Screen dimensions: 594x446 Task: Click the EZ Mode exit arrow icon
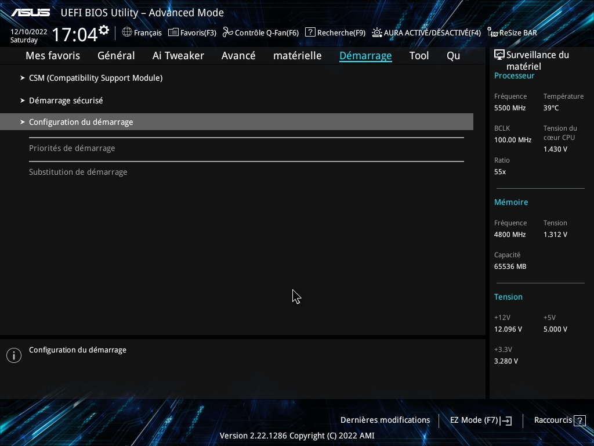click(x=506, y=420)
